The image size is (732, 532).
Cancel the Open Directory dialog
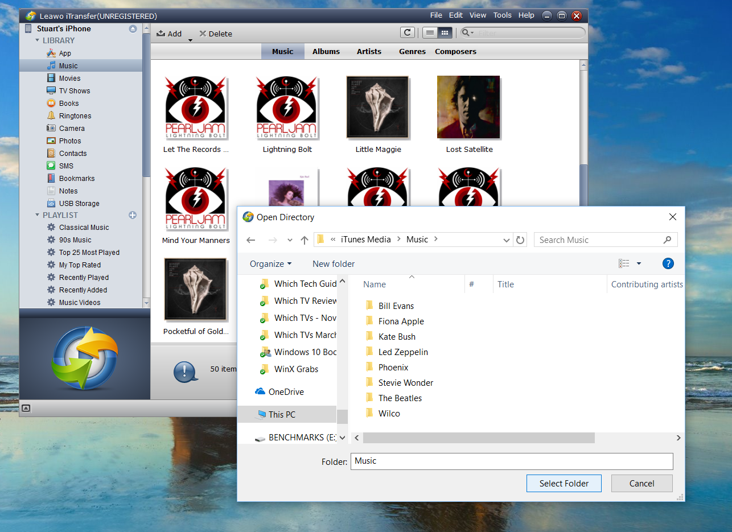tap(641, 483)
